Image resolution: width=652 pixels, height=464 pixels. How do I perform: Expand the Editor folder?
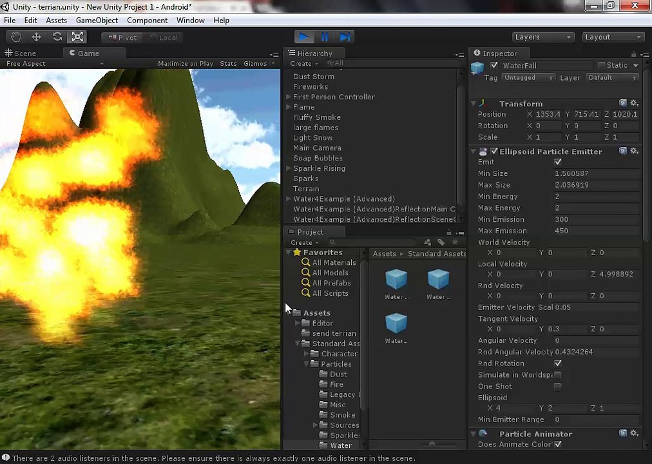point(297,323)
